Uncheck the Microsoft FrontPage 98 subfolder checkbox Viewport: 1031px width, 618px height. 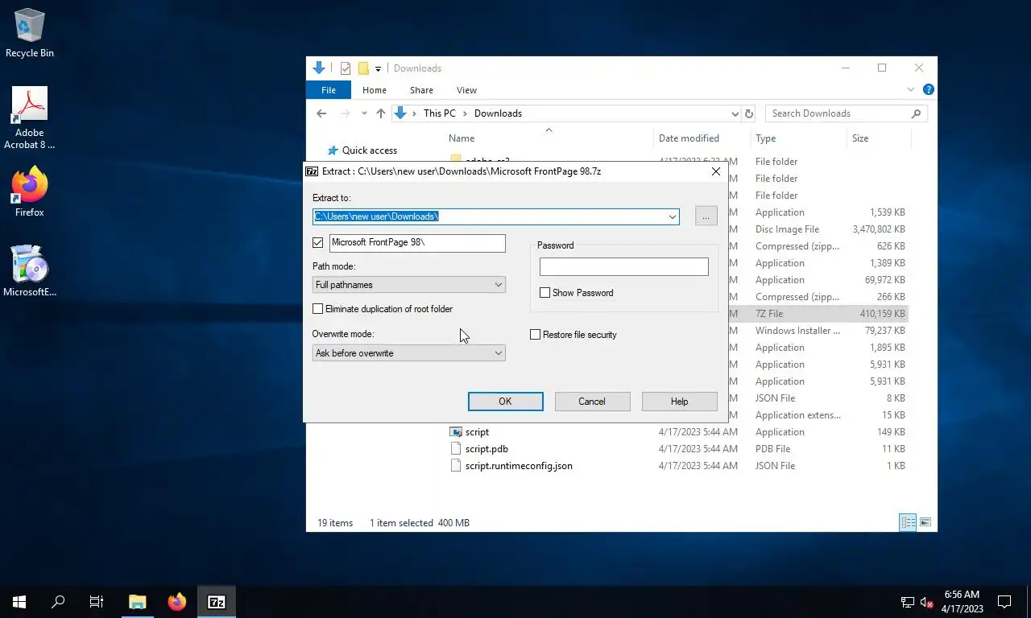(x=318, y=242)
